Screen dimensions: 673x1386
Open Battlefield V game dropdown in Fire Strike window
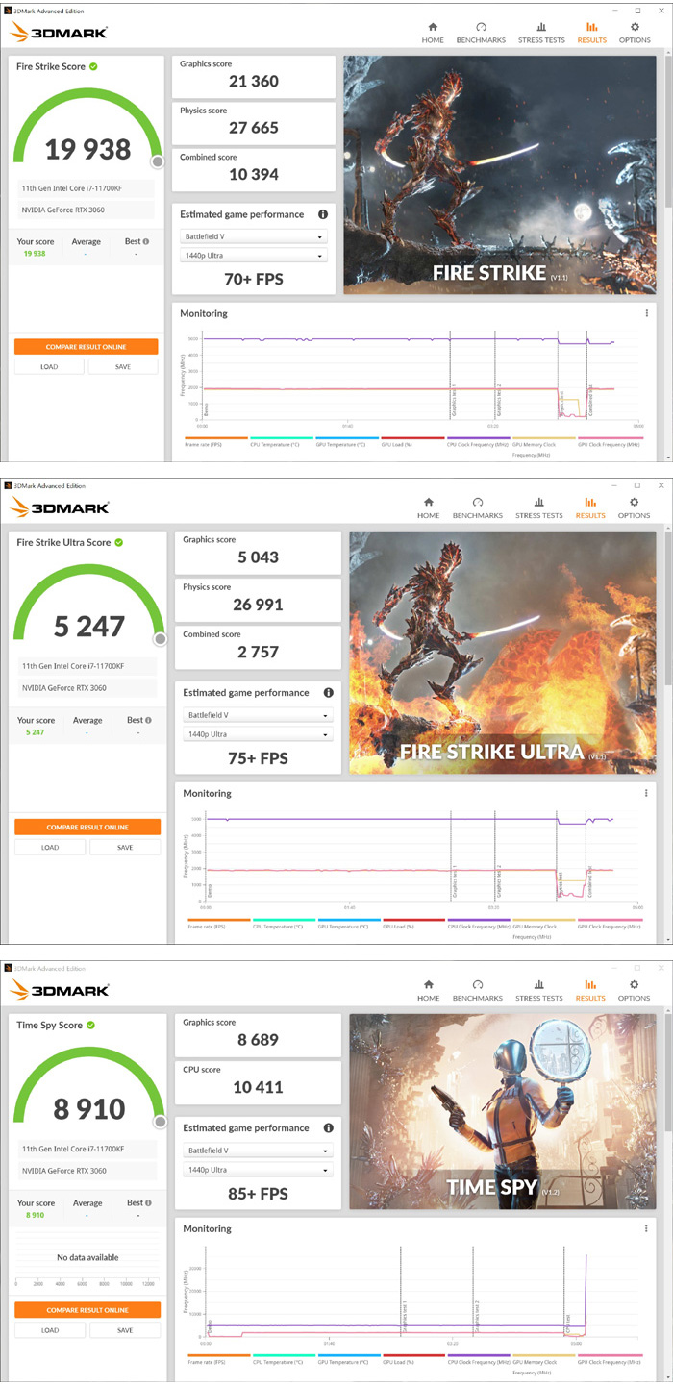(254, 236)
